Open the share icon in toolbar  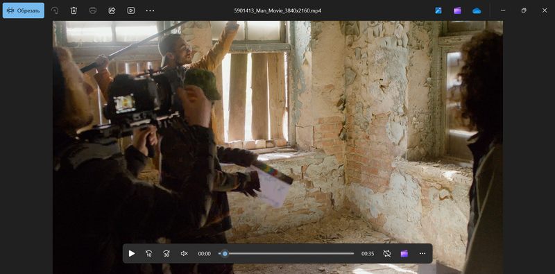112,10
